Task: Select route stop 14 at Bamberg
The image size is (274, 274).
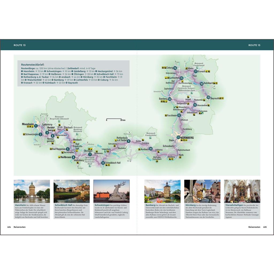Action: (169, 99)
